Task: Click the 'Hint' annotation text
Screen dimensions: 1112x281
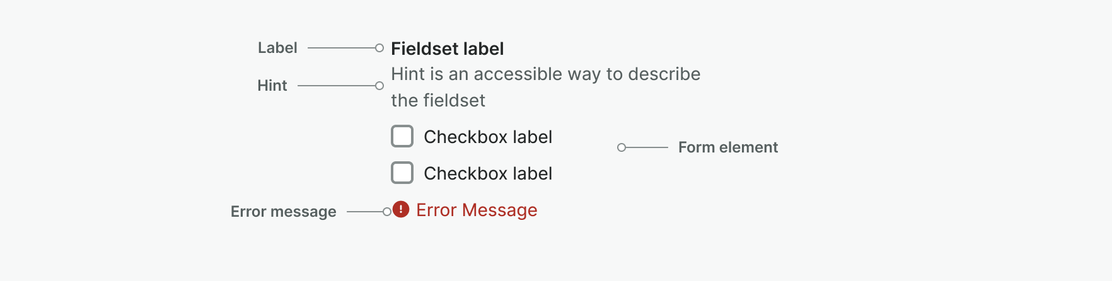Action: pyautogui.click(x=272, y=86)
